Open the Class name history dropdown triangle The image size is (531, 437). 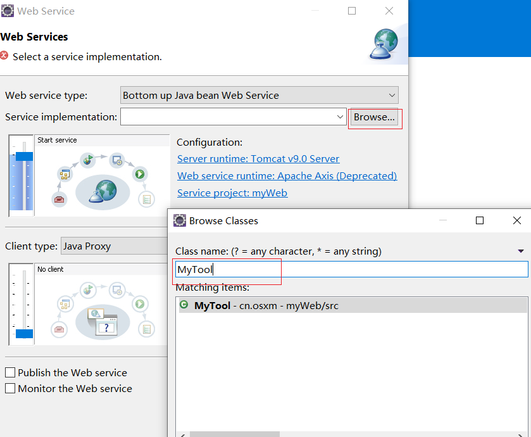tap(521, 251)
